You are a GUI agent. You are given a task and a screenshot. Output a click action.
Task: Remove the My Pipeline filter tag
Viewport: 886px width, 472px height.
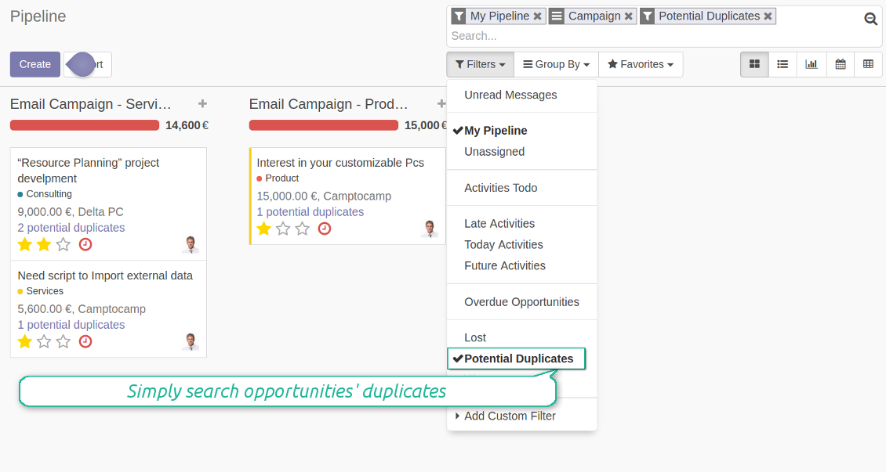[x=537, y=16]
